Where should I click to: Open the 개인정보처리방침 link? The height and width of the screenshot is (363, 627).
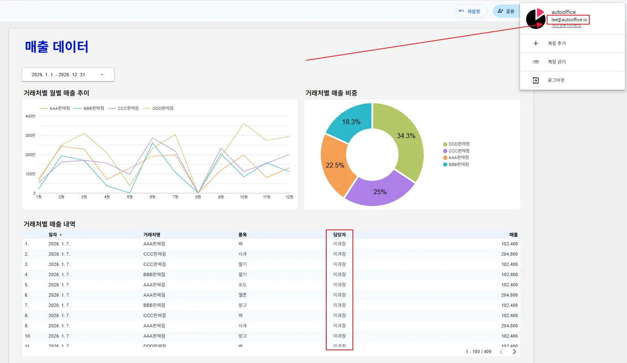pyautogui.click(x=566, y=26)
